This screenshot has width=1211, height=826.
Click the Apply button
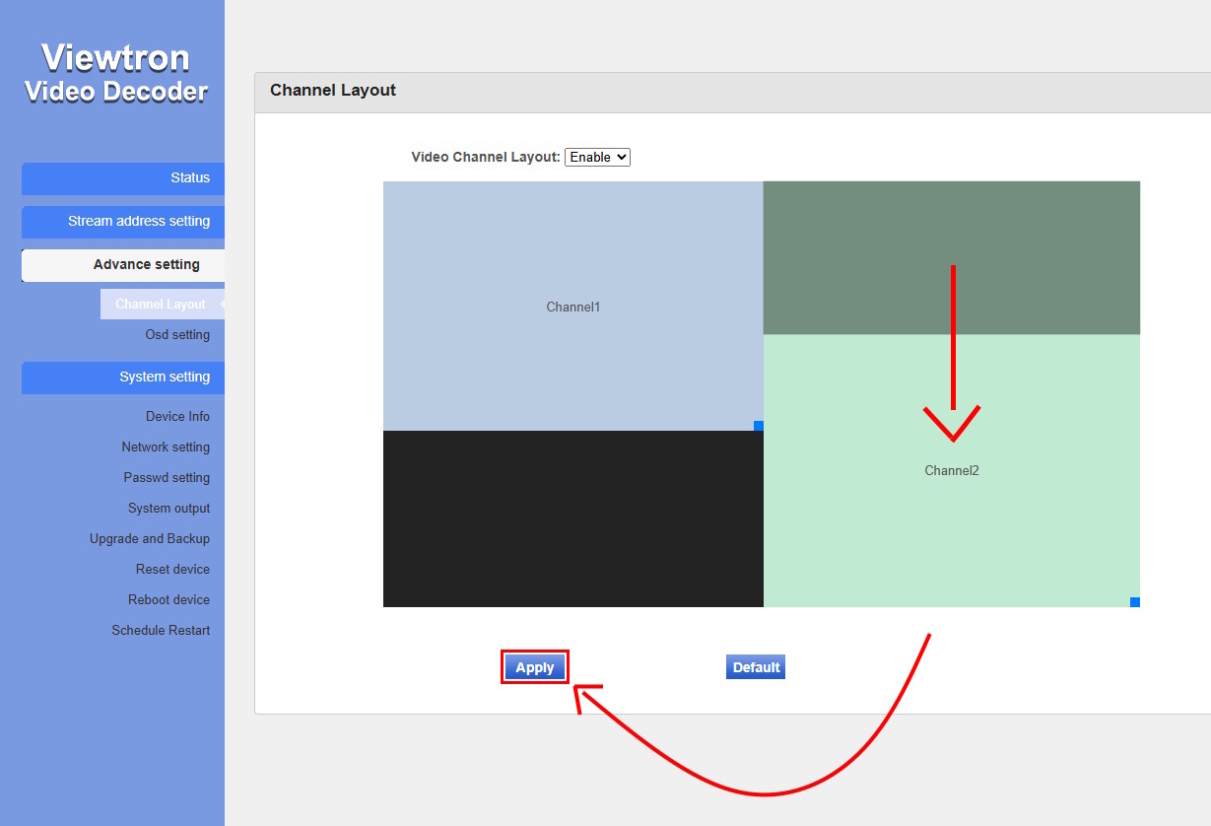pos(535,667)
